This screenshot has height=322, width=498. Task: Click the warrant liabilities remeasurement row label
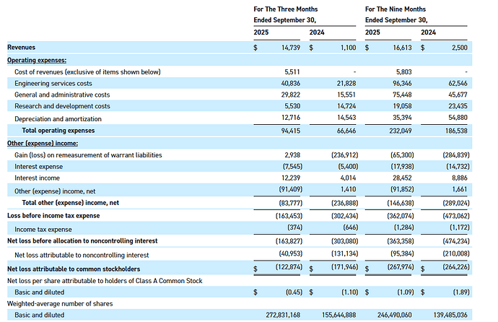click(x=88, y=155)
